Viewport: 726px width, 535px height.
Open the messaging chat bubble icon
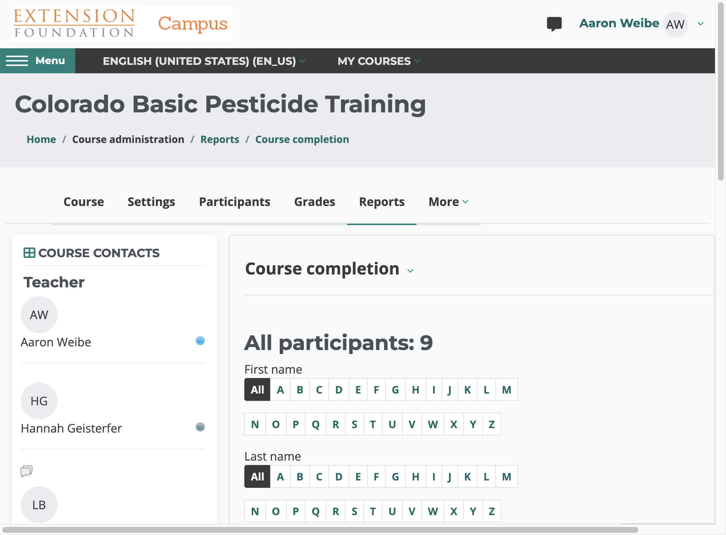coord(554,24)
